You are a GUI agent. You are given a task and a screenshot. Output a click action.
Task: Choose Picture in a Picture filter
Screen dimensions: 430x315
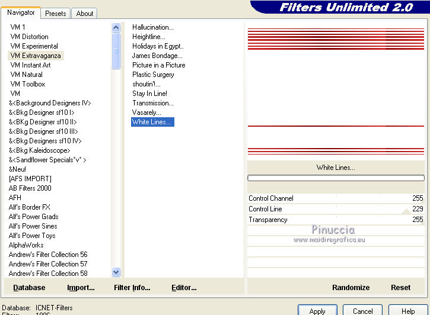(159, 65)
